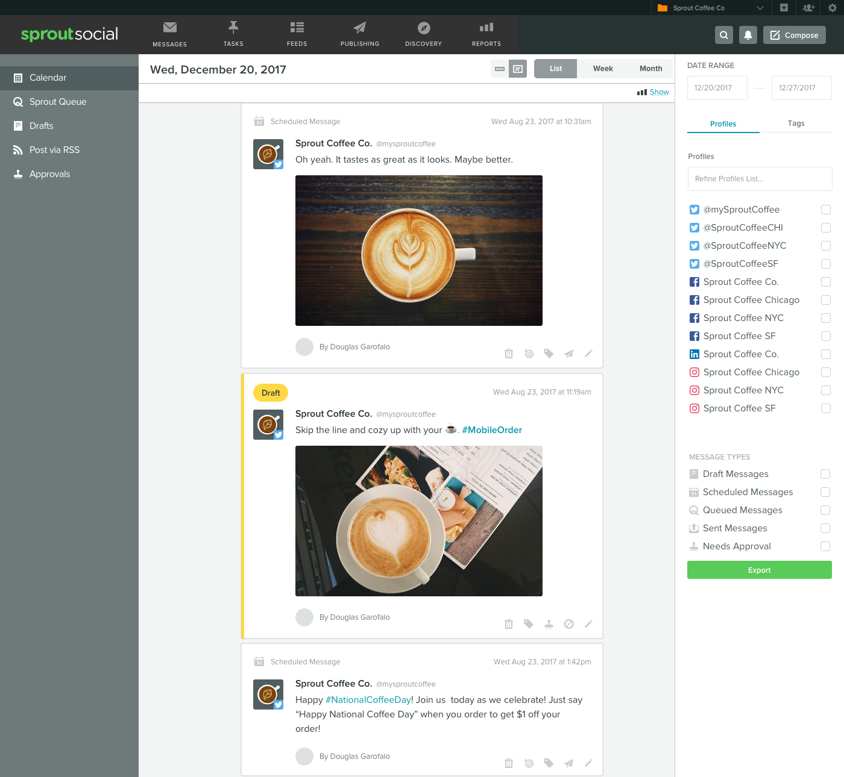This screenshot has width=844, height=777.
Task: Enable the Sent Messages filter
Action: click(825, 528)
